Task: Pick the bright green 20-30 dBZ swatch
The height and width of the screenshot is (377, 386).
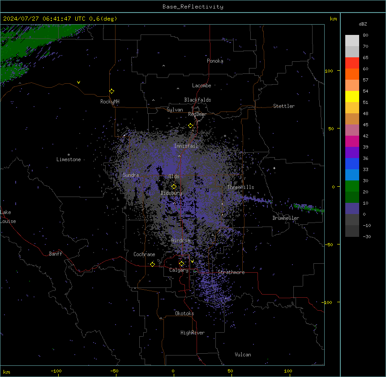Action: pyautogui.click(x=352, y=186)
